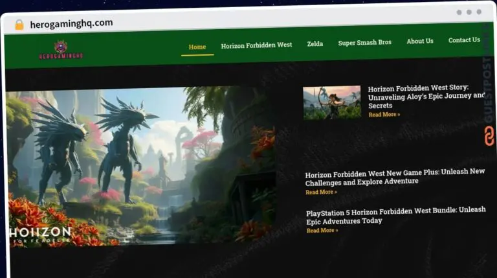497x278 pixels.
Task: Open the Horizon Forbidden West Story article title
Action: coord(426,97)
